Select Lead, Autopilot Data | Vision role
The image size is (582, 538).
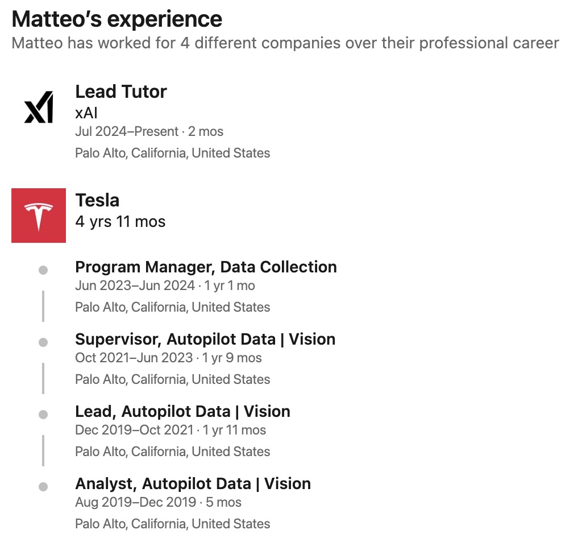click(x=182, y=411)
